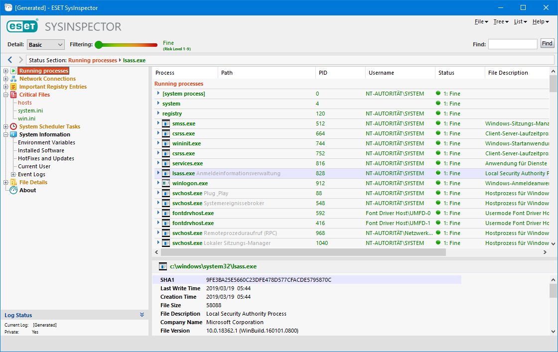Sort by the Status column header
The width and height of the screenshot is (558, 352).
coord(460,73)
